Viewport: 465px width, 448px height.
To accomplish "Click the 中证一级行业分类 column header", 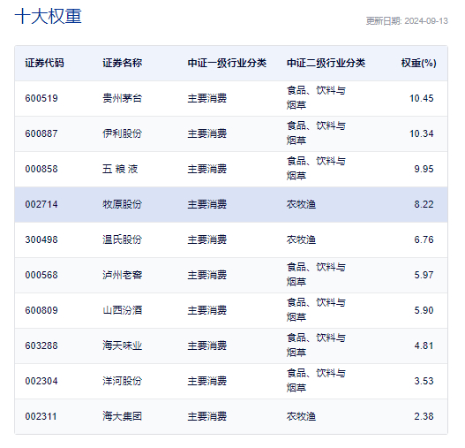I will pos(227,63).
